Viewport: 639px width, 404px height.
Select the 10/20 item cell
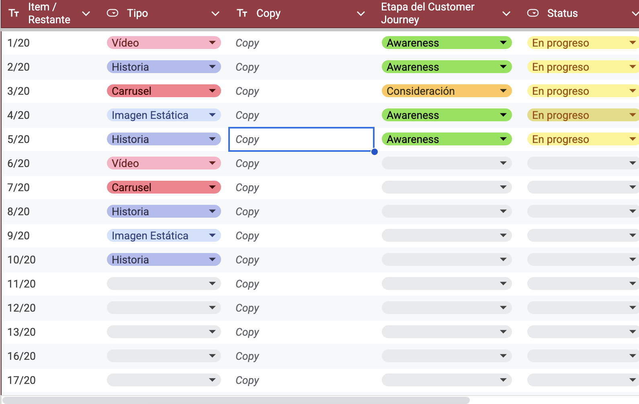pyautogui.click(x=51, y=259)
